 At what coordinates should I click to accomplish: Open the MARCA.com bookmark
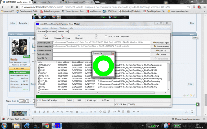(x=93, y=11)
